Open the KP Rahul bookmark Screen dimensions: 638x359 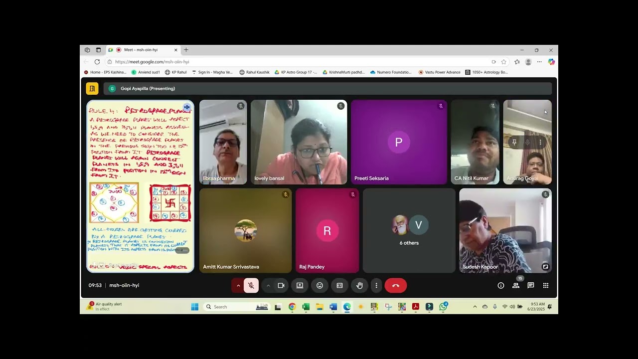(x=175, y=72)
